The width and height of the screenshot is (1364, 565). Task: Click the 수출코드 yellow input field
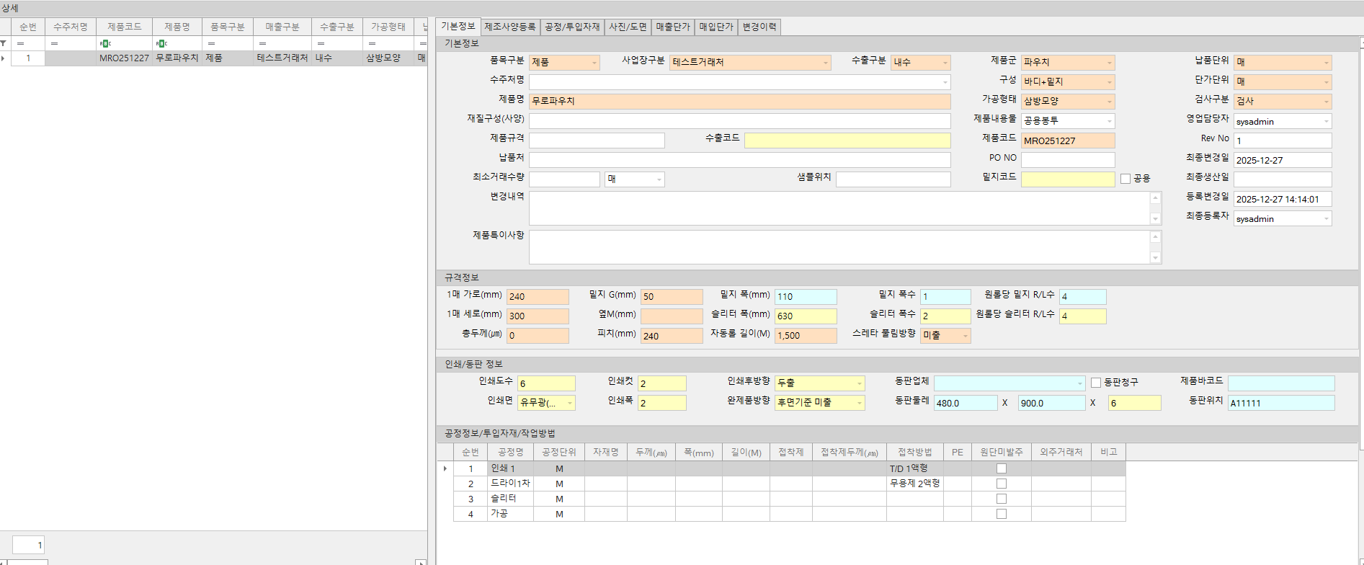pyautogui.click(x=847, y=141)
